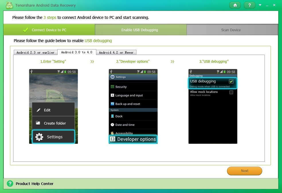
Task: Click the USB icon in the third phone status bar
Action: 191,72
